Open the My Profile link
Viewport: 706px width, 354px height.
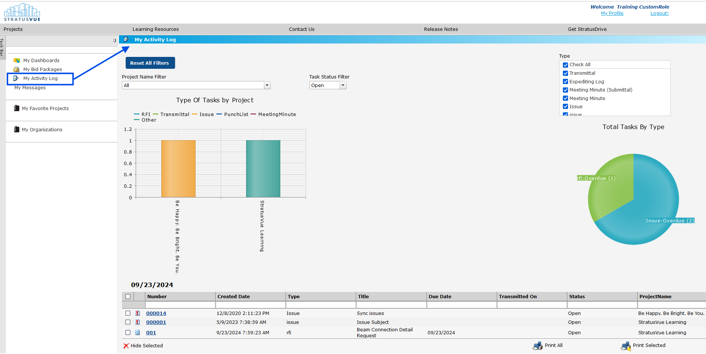612,13
